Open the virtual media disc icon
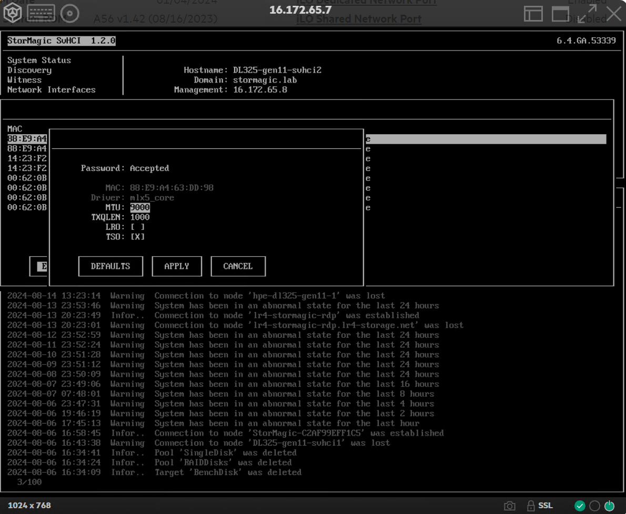 point(70,13)
